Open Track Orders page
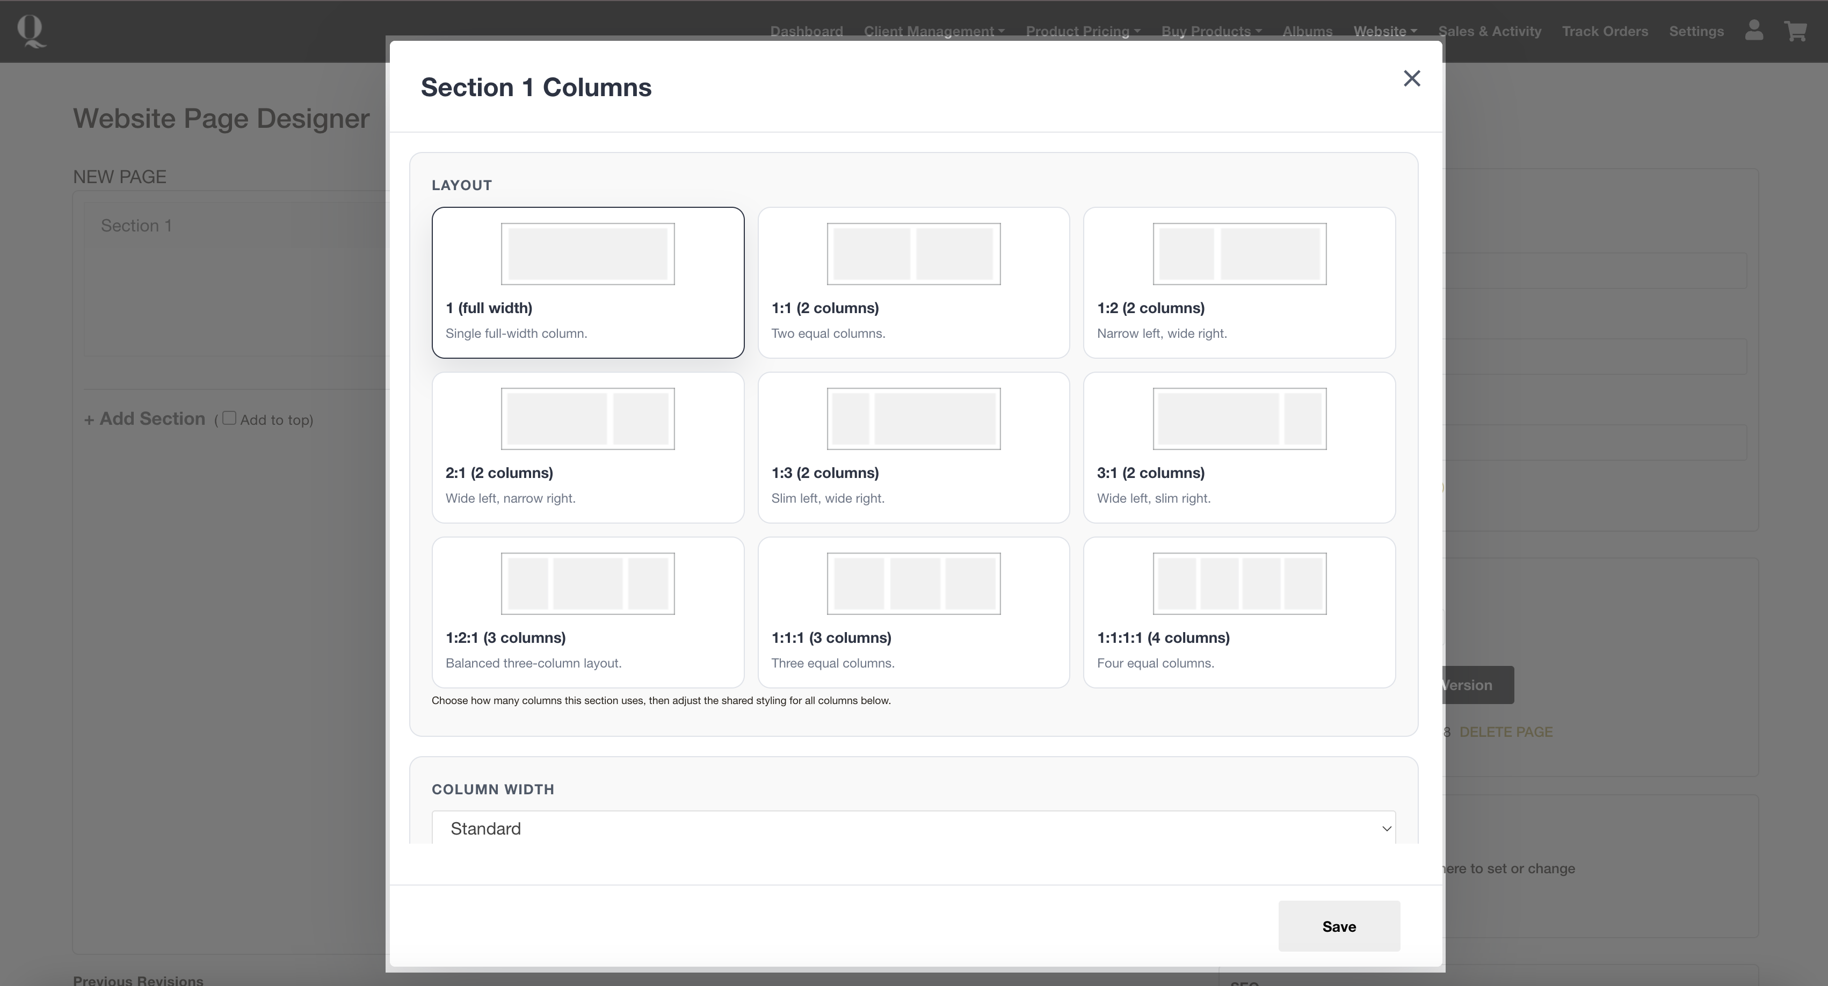 pyautogui.click(x=1605, y=31)
